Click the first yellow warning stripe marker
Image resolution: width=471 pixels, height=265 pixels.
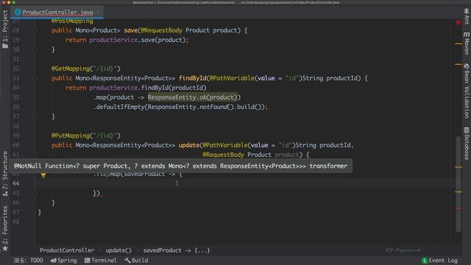[x=458, y=44]
